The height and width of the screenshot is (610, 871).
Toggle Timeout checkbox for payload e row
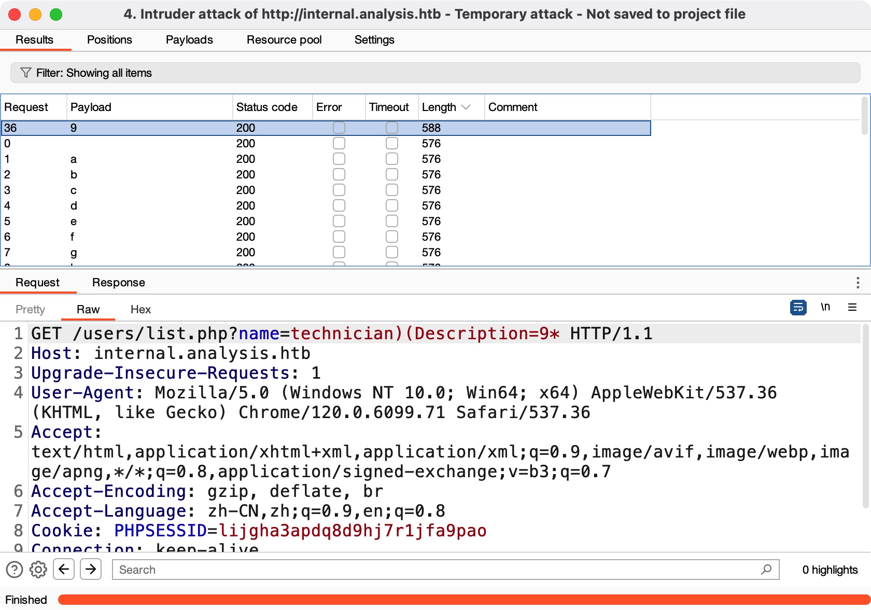pyautogui.click(x=392, y=221)
